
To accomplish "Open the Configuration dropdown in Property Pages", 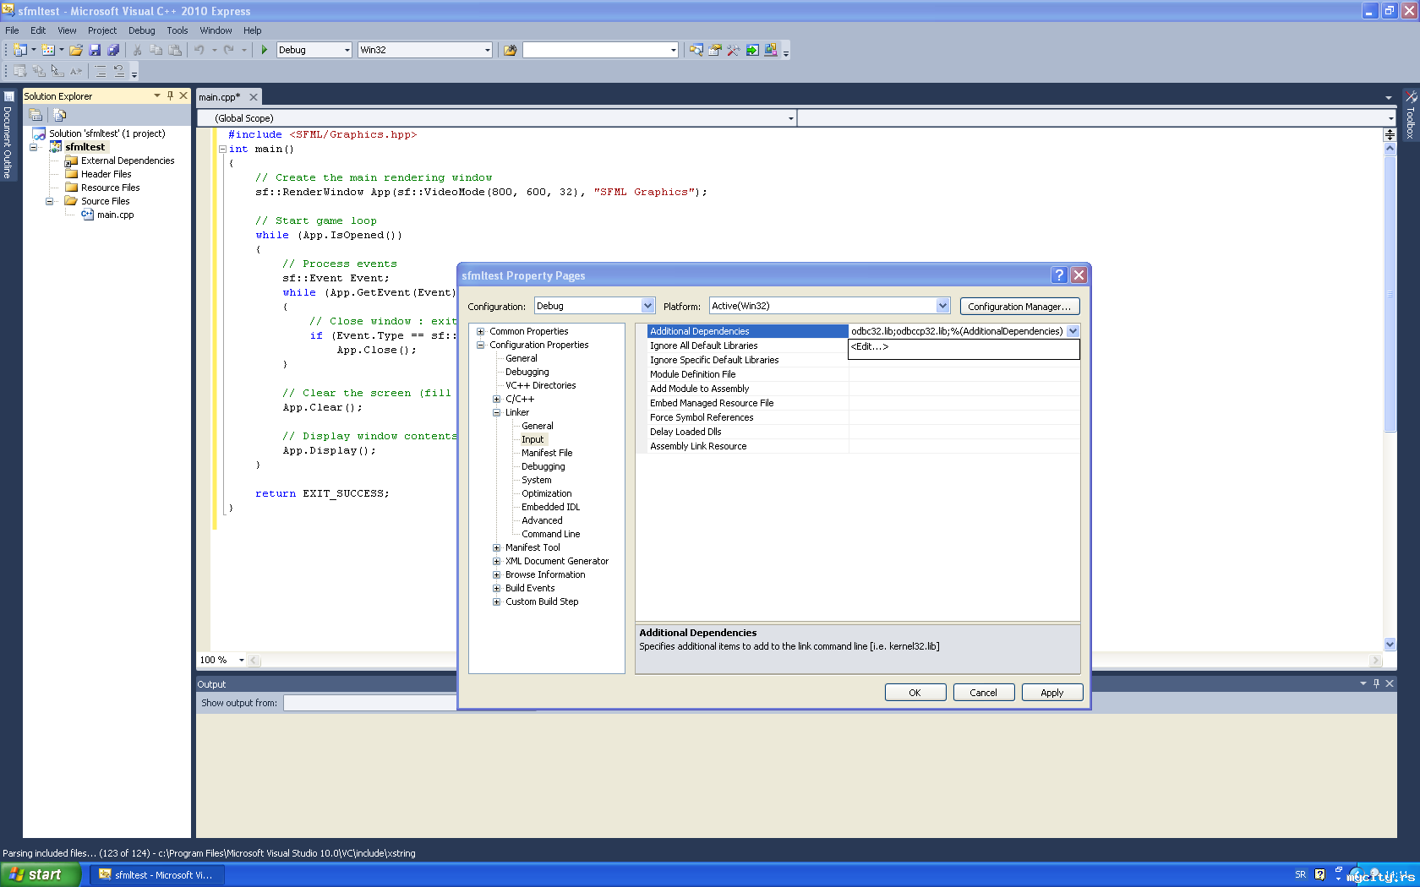I will [647, 306].
